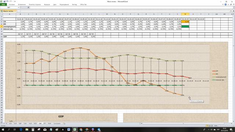
Task: Show hidden system tray icons
Action: pos(209,129)
